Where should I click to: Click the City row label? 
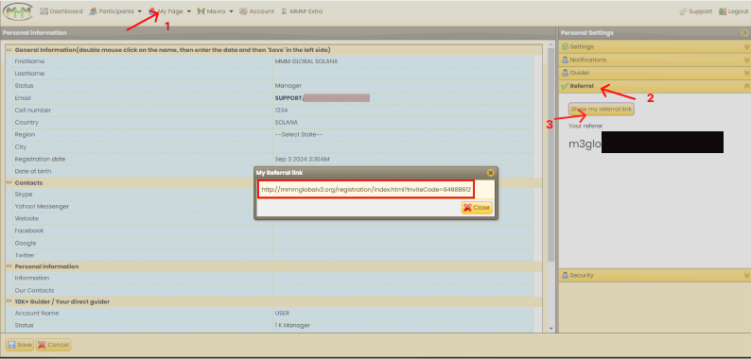[21, 147]
